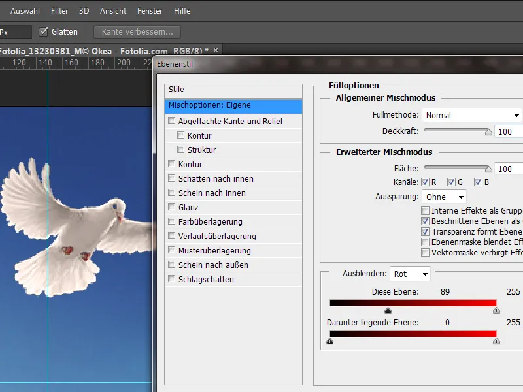Click the Darunter liegende Ebene gradient bar
The image size is (523, 392).
pyautogui.click(x=413, y=334)
